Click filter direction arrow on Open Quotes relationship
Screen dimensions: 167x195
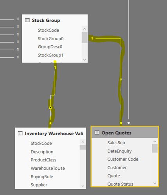[121, 79]
